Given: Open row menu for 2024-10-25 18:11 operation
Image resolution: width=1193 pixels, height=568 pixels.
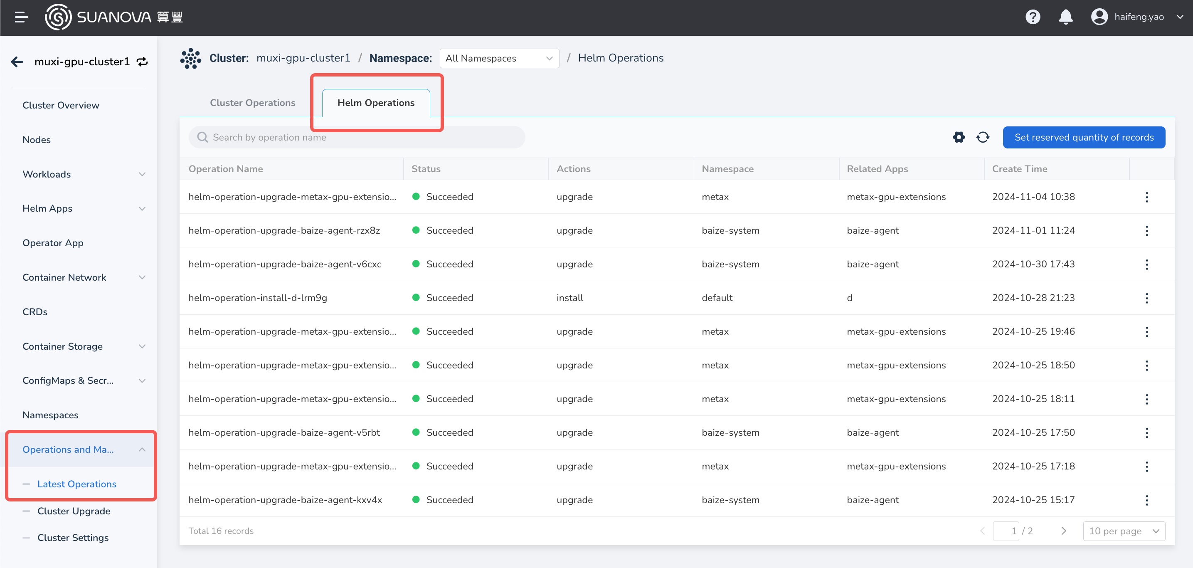Looking at the screenshot, I should coord(1147,399).
